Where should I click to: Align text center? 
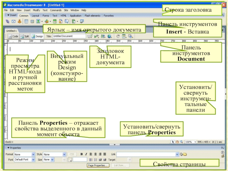[x=95, y=154]
